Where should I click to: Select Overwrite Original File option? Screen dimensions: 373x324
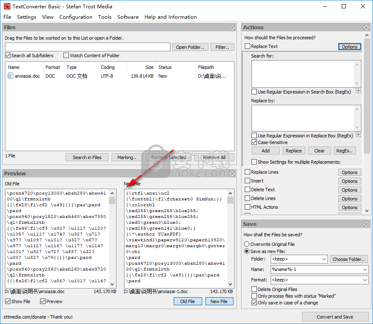tap(247, 244)
